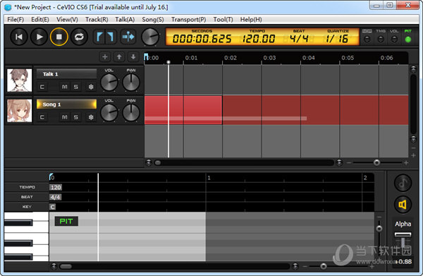Click the master volume knob
Screen dimensions: 423x276
pos(150,37)
